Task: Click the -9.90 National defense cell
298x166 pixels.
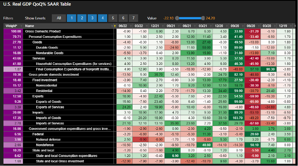Action: click(x=140, y=139)
